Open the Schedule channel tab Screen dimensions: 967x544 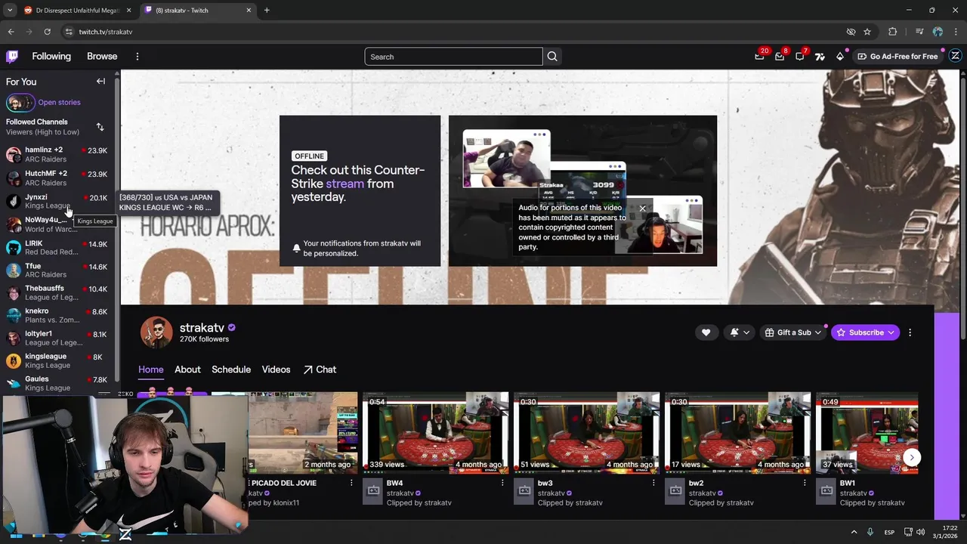pos(231,369)
